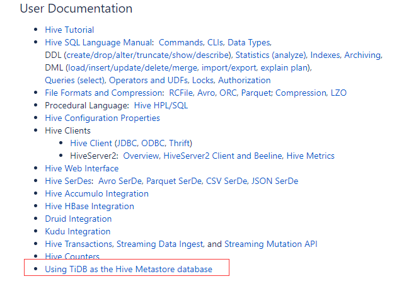Click the Kudu Integration link
The height and width of the screenshot is (286, 399).
76,231
